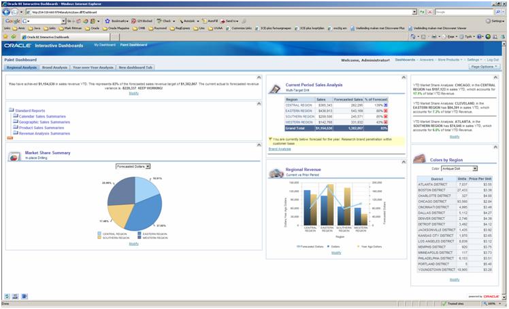Click the Amis links folder
This screenshot has width=509, height=309.
(x=18, y=29)
